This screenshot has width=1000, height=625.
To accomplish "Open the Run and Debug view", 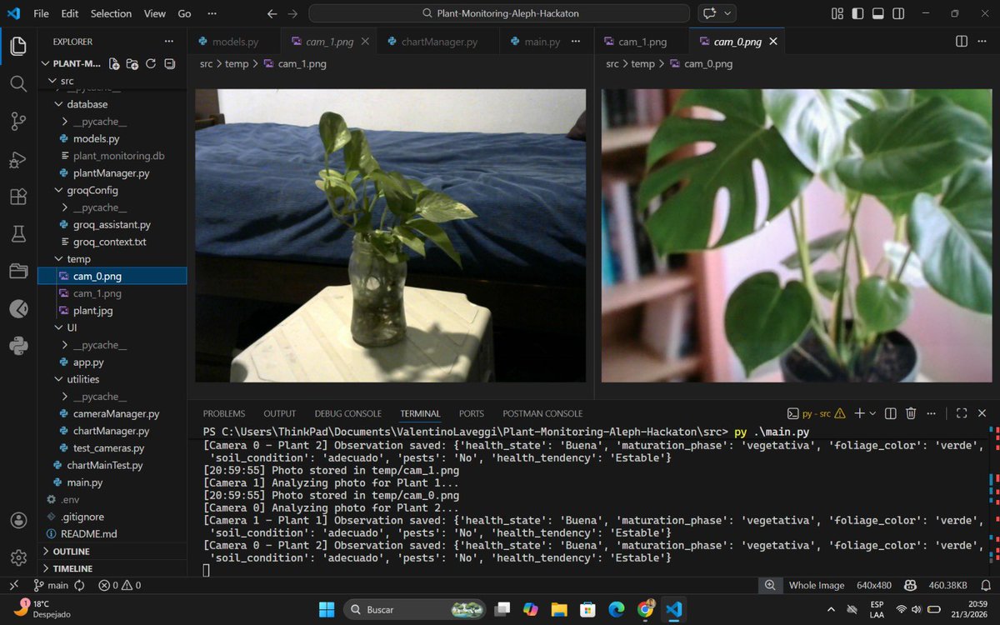I will click(x=18, y=159).
